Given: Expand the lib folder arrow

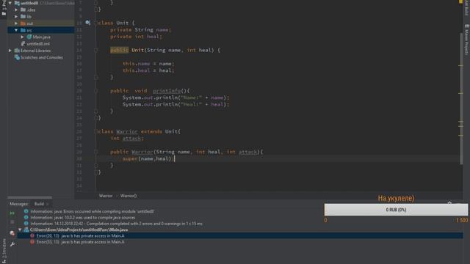Looking at the screenshot, I should point(16,16).
